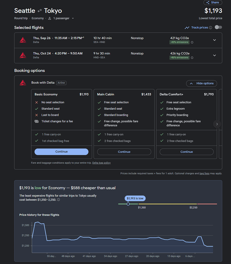
Task: Click the Delta logo on return flight
Action: 23,55
